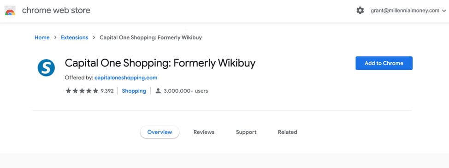Go to the Home breadcrumb link
449x168 pixels.
[42, 37]
